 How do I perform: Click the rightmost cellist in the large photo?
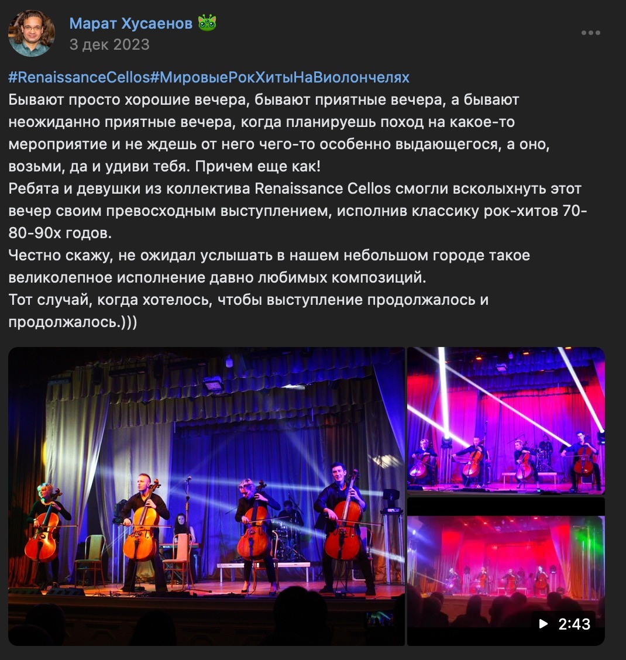coord(344,530)
